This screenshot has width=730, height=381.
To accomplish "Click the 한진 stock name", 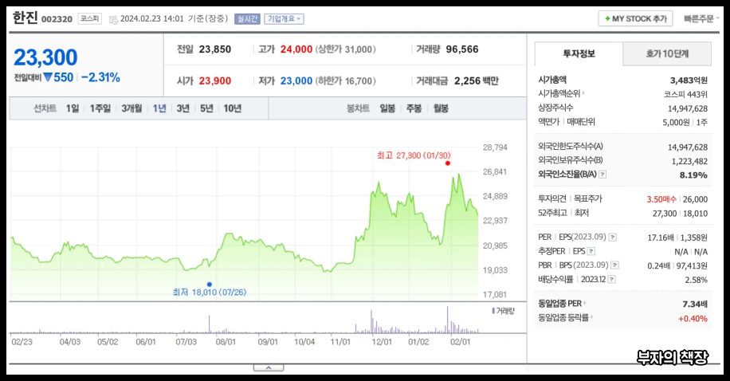I will pyautogui.click(x=26, y=18).
